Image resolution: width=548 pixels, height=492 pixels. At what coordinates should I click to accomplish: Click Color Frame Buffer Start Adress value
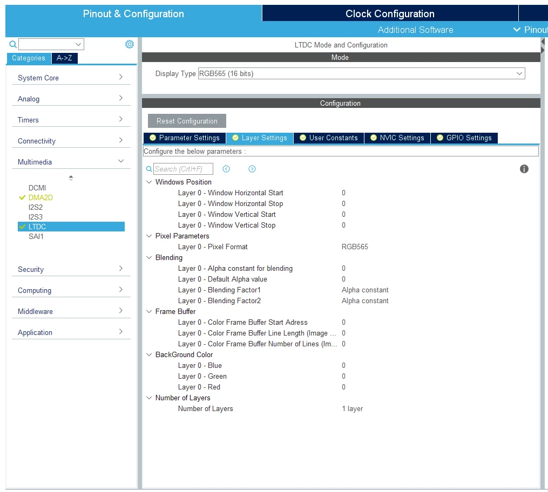[343, 322]
